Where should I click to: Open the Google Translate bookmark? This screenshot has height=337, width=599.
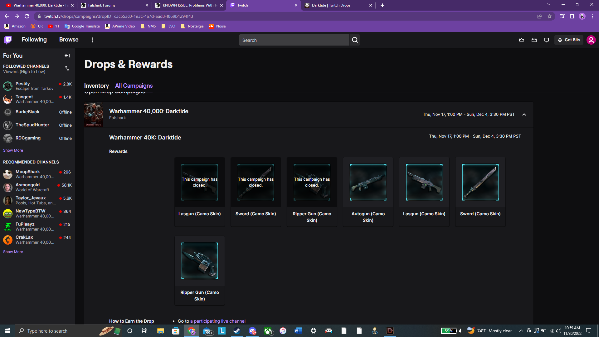[x=82, y=26]
